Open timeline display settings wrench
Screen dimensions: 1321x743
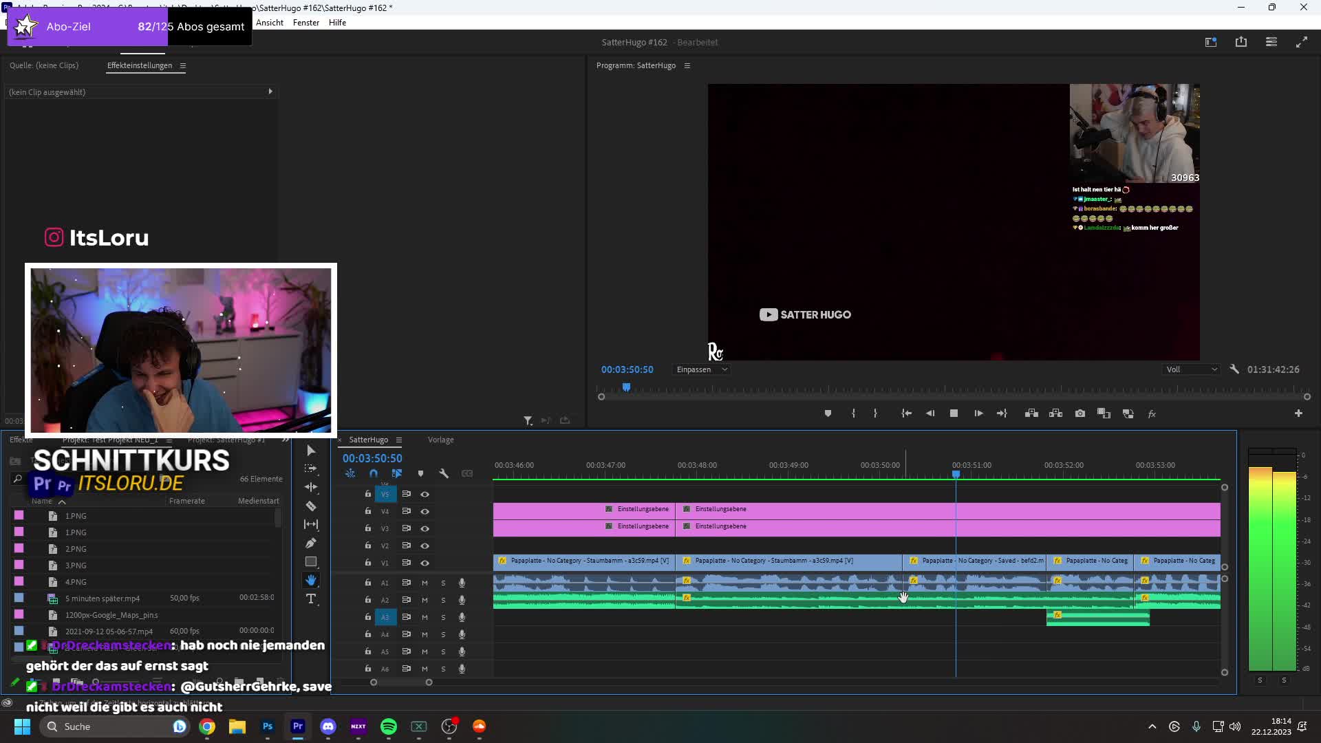(444, 473)
